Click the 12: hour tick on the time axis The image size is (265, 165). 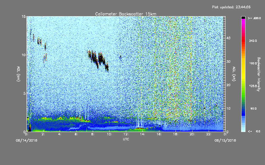[126, 134]
